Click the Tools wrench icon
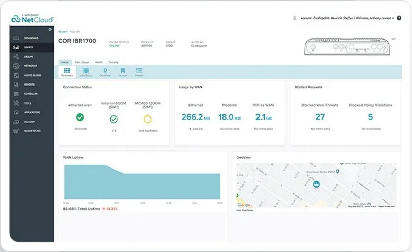 pos(16,103)
